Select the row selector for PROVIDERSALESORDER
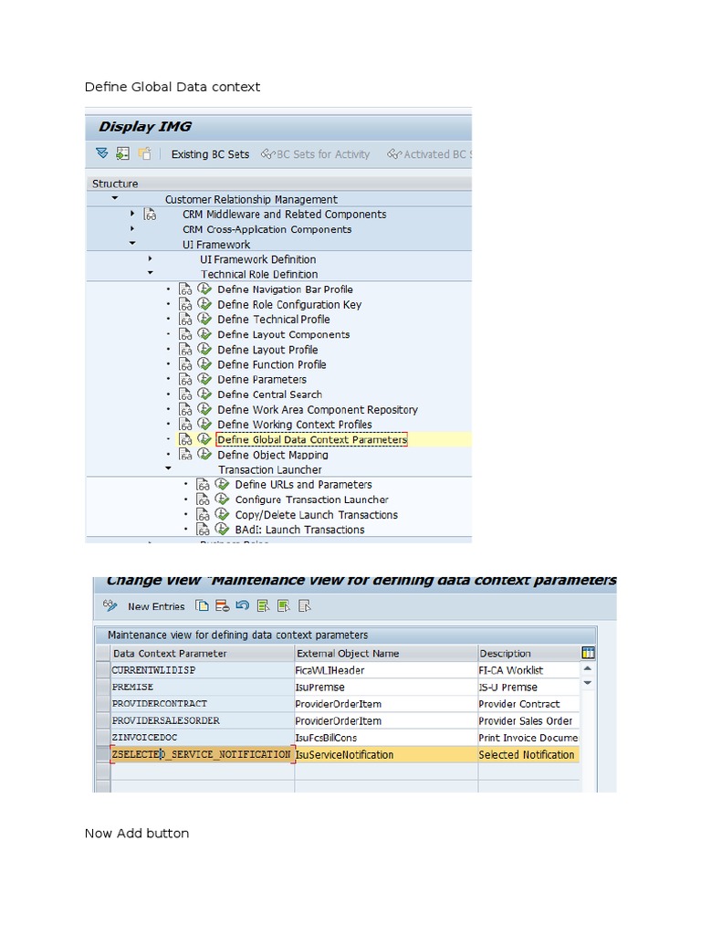 click(103, 720)
